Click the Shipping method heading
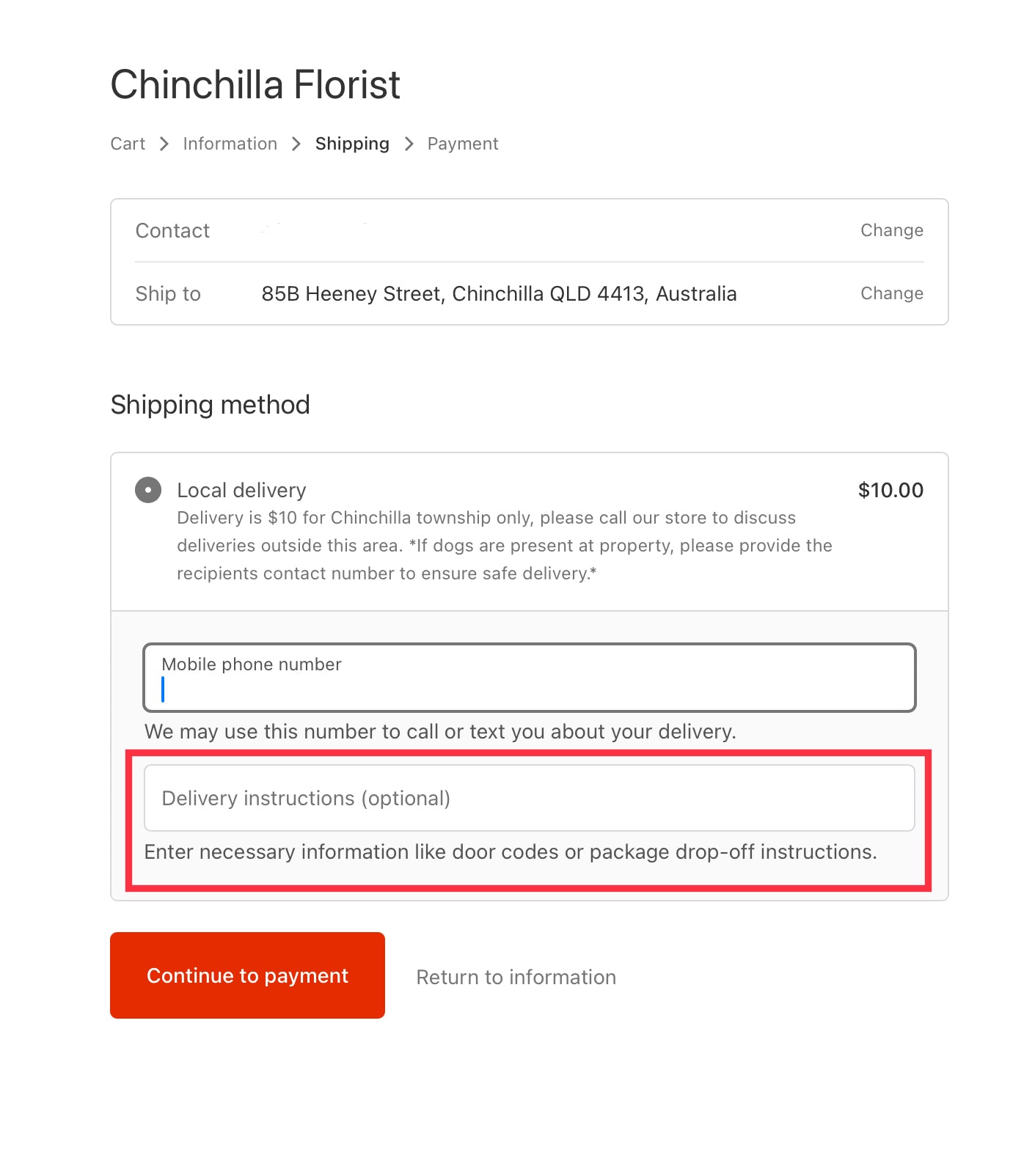 [211, 405]
